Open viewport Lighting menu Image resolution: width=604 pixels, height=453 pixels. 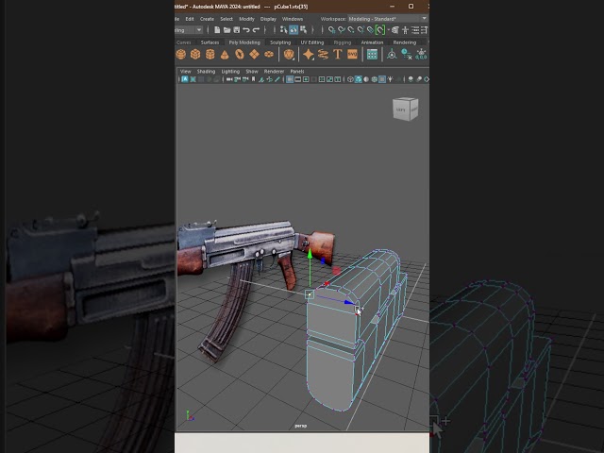230,72
